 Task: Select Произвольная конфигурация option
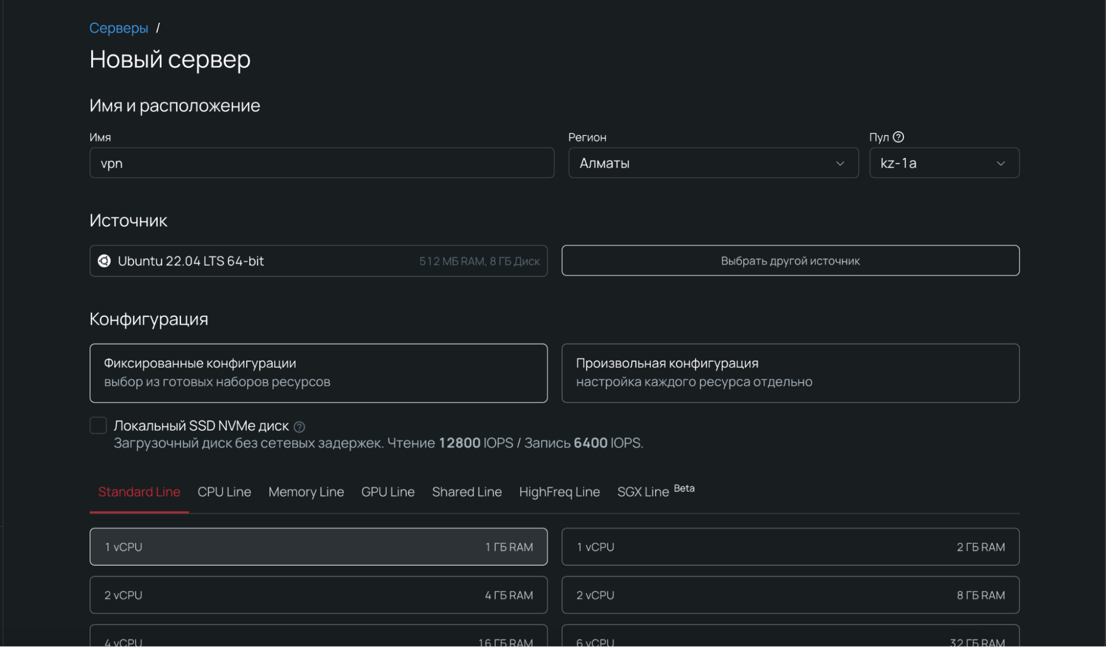tap(790, 373)
